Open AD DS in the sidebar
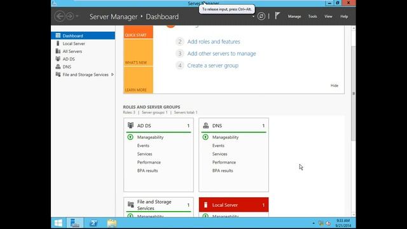 pyautogui.click(x=83, y=59)
